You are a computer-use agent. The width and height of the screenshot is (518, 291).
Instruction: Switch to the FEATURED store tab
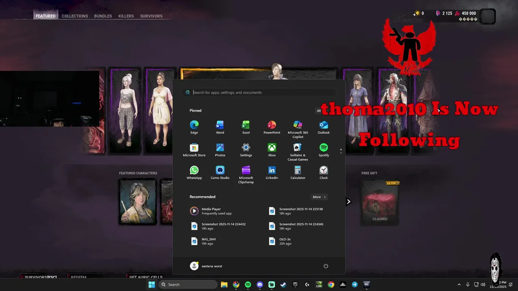click(46, 16)
